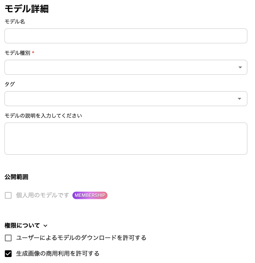Uncheck the 生成画像の商用利用 checkbox
The height and width of the screenshot is (263, 255).
pyautogui.click(x=8, y=254)
